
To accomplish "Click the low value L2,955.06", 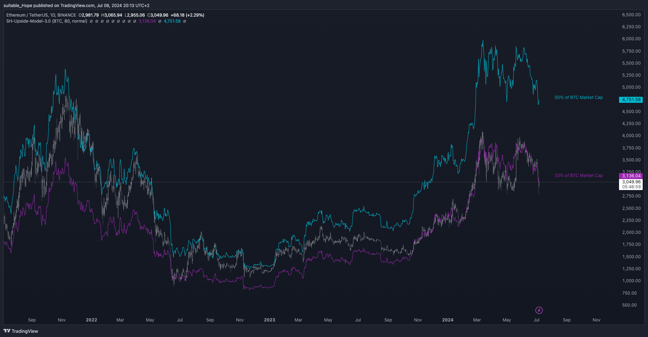I will (135, 15).
